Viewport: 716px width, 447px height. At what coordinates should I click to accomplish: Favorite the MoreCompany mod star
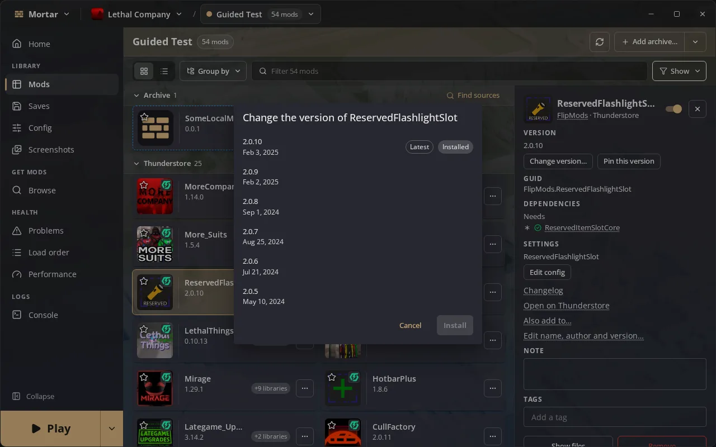[144, 185]
